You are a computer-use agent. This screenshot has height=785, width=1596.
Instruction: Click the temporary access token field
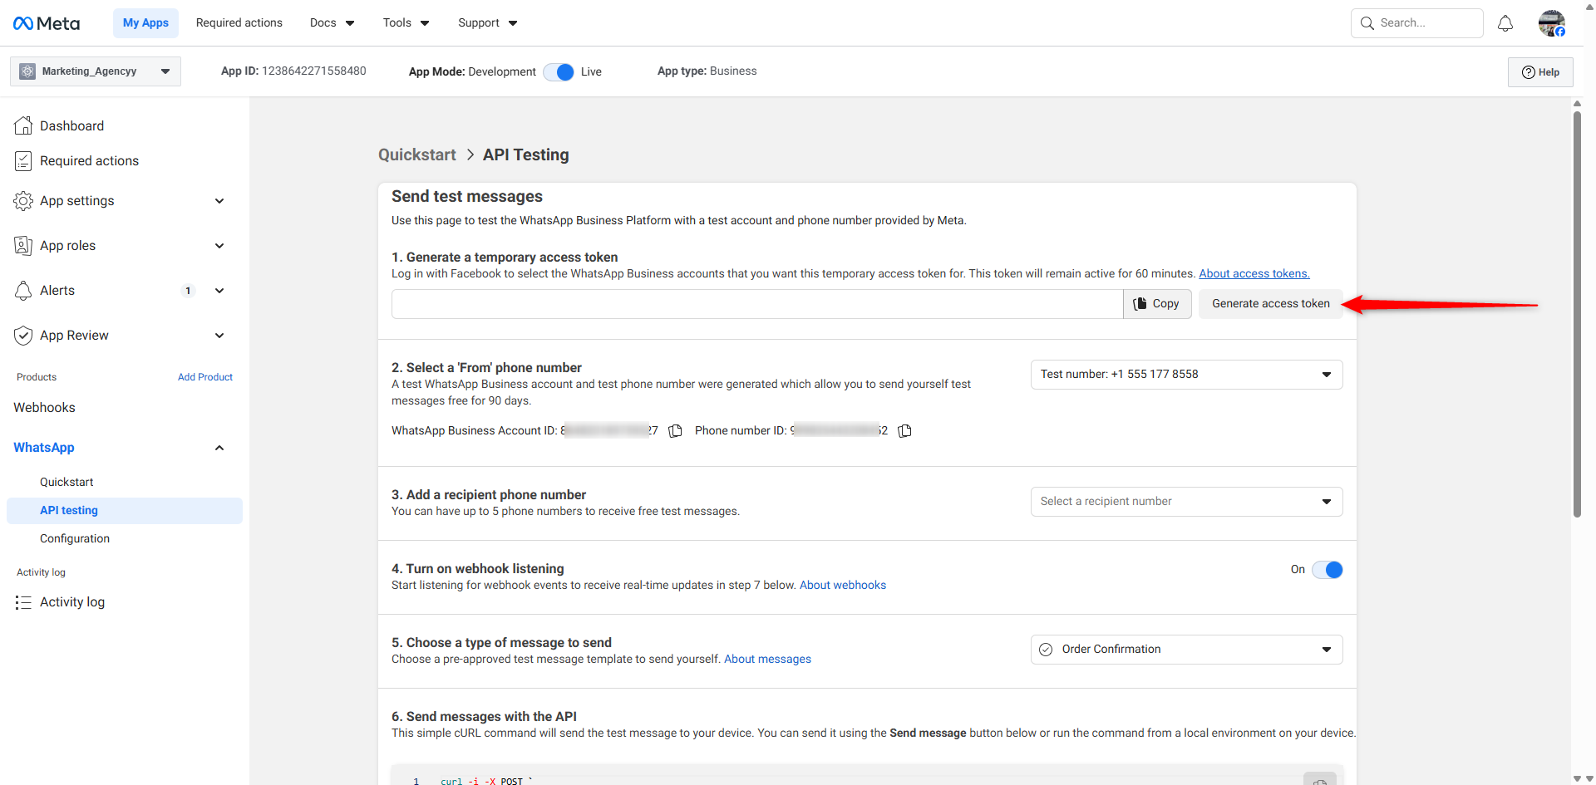click(757, 304)
